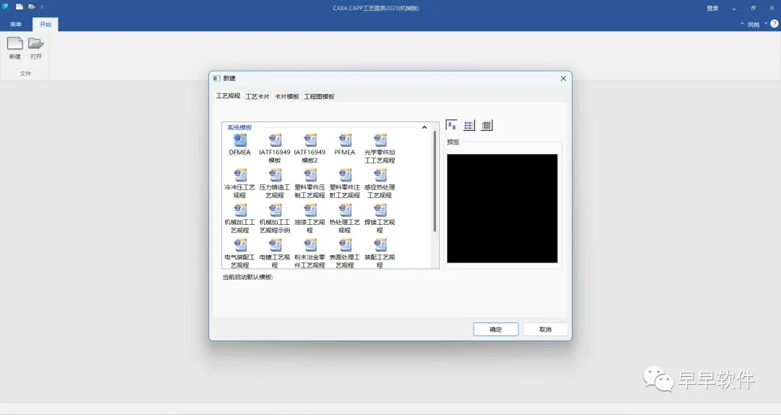781x415 pixels.
Task: Choose 感应热处理工艺规程 template
Action: click(380, 184)
